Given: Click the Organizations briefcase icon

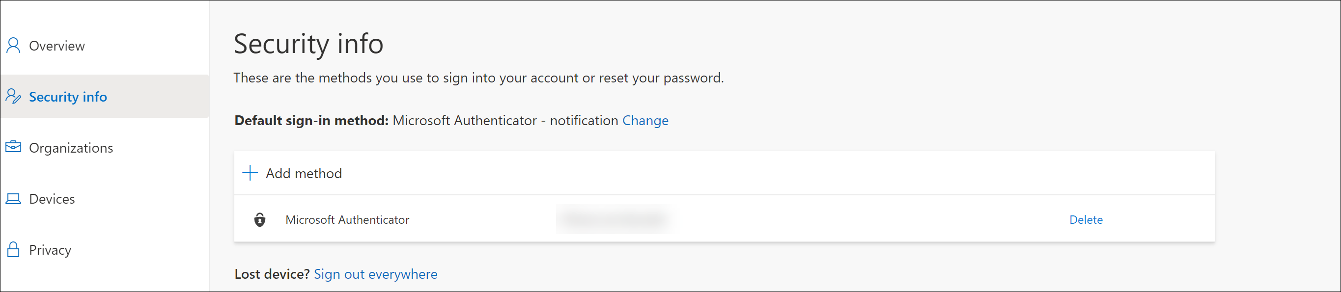Looking at the screenshot, I should click(13, 147).
